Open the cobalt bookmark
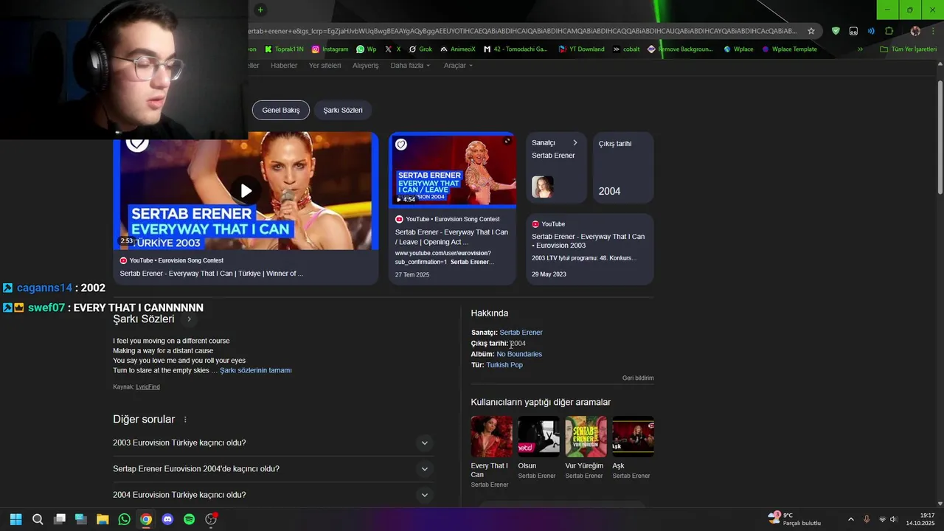This screenshot has height=531, width=944. coord(626,49)
